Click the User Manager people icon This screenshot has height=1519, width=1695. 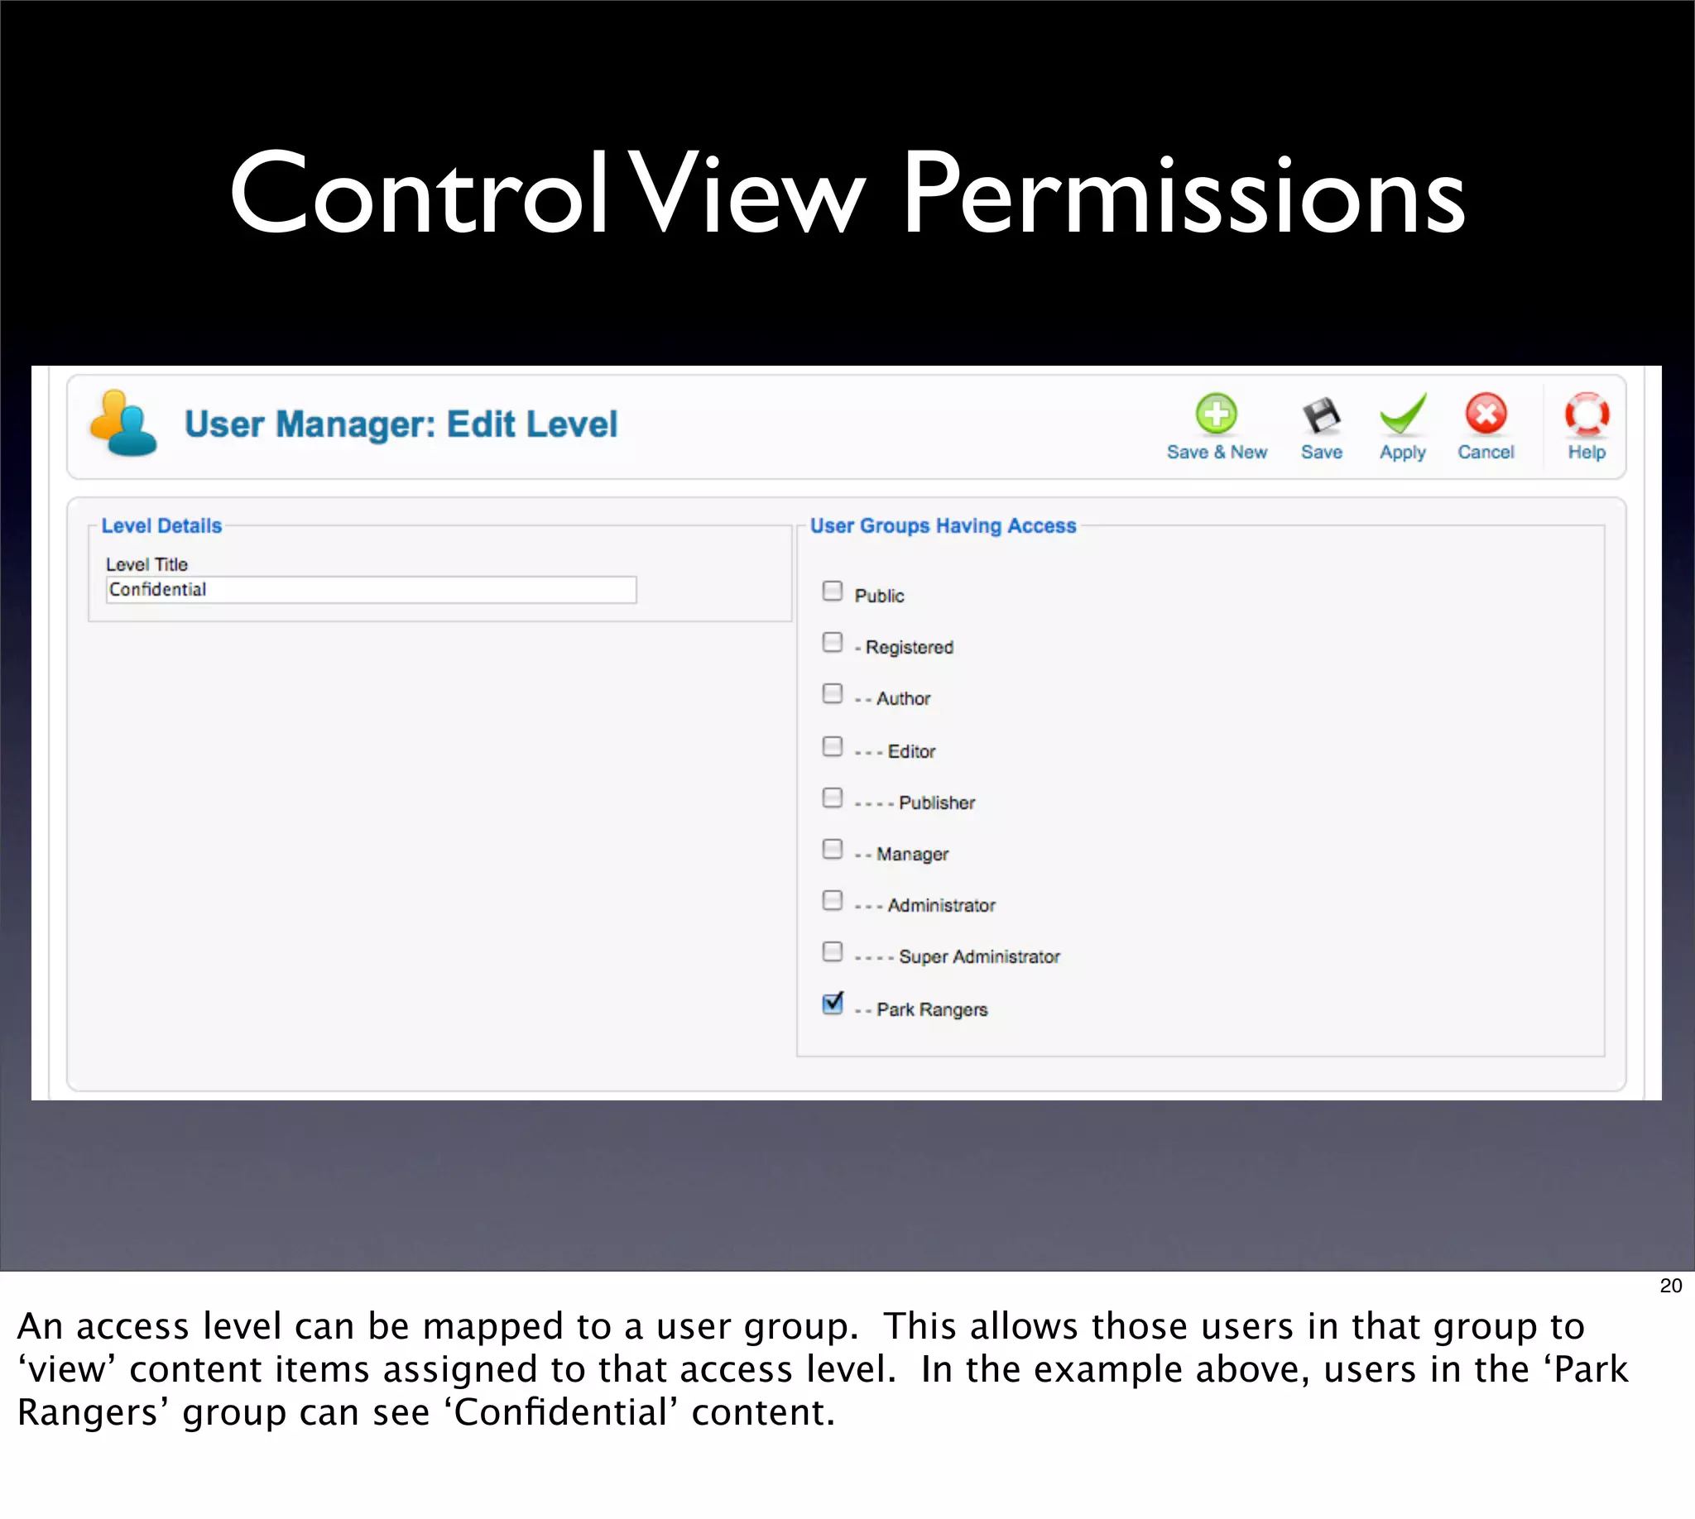tap(123, 423)
